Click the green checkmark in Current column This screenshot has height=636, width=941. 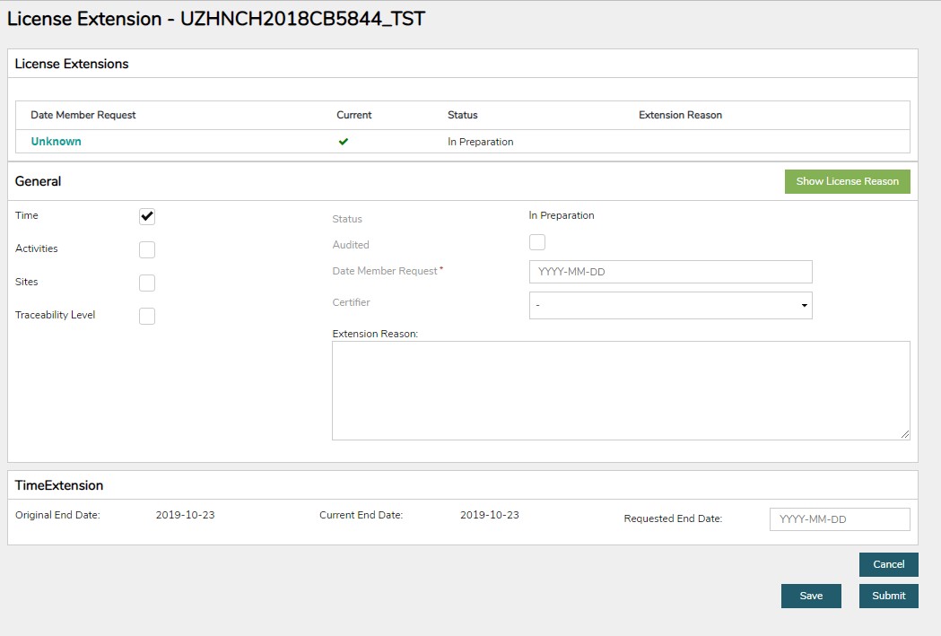pyautogui.click(x=344, y=142)
